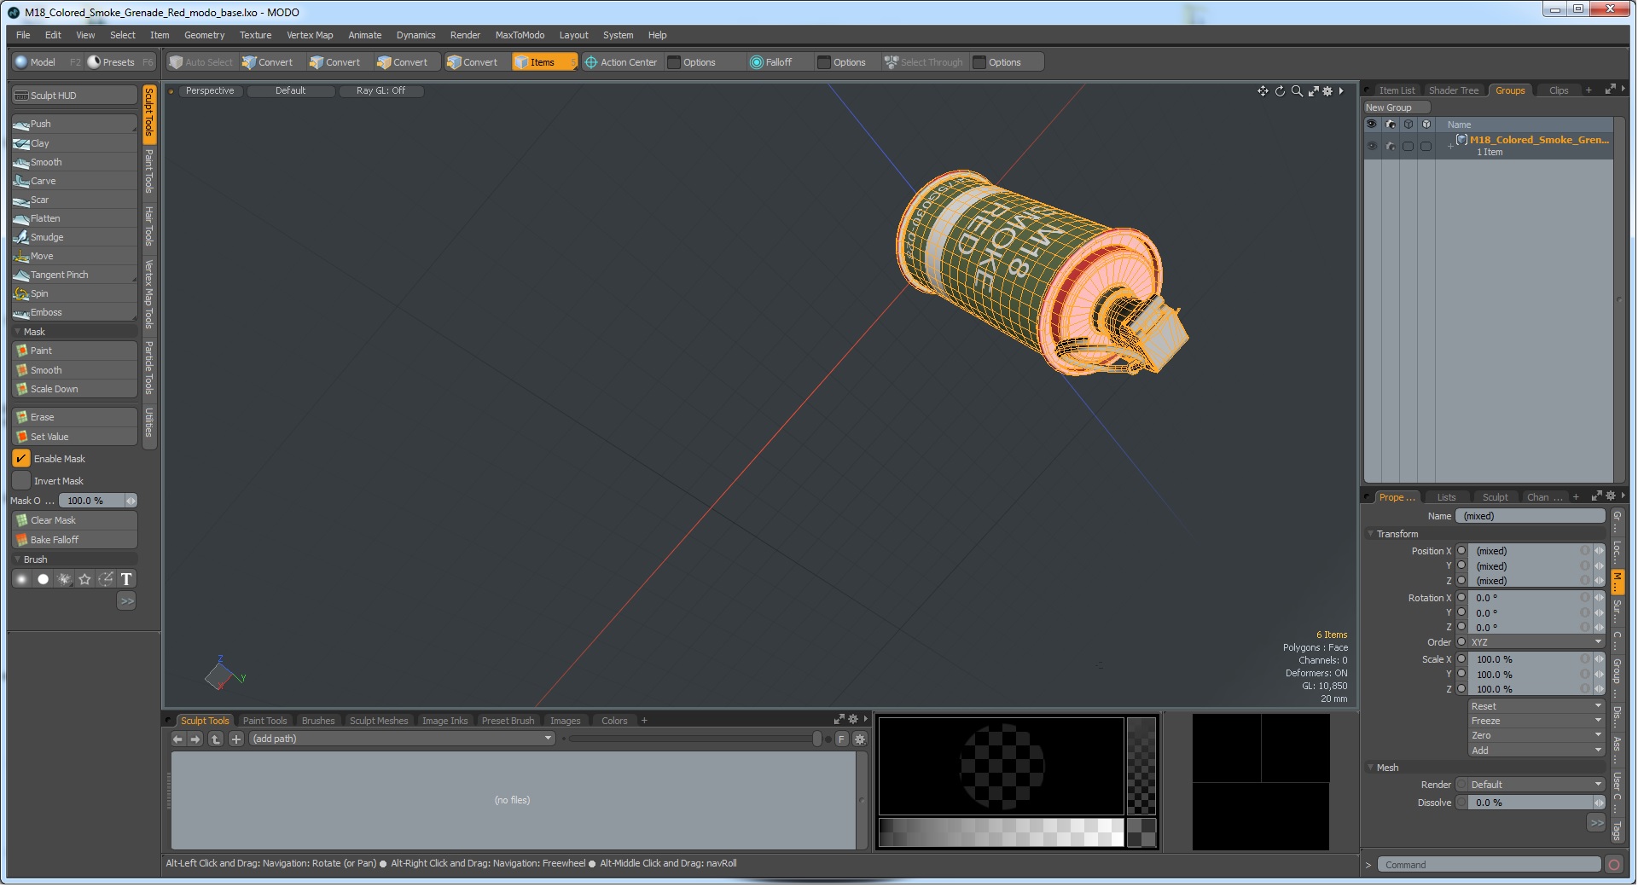This screenshot has width=1638, height=887.
Task: Click the viewport pan/move icon
Action: [1263, 91]
